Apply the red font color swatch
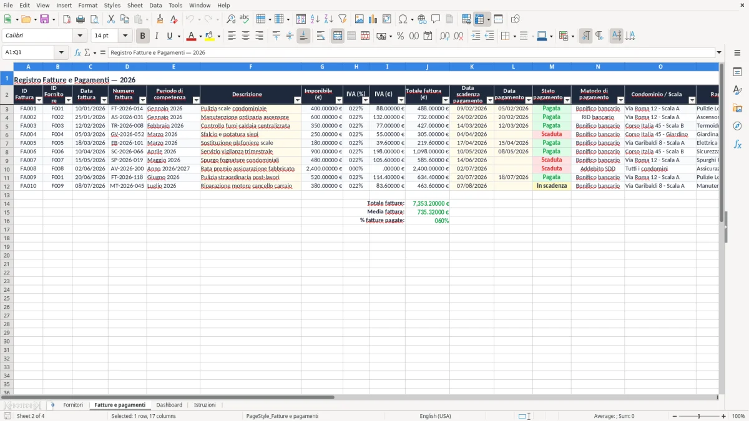 coord(192,36)
